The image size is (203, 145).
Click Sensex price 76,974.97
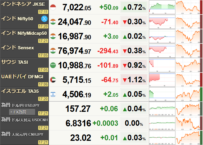pos(74,51)
